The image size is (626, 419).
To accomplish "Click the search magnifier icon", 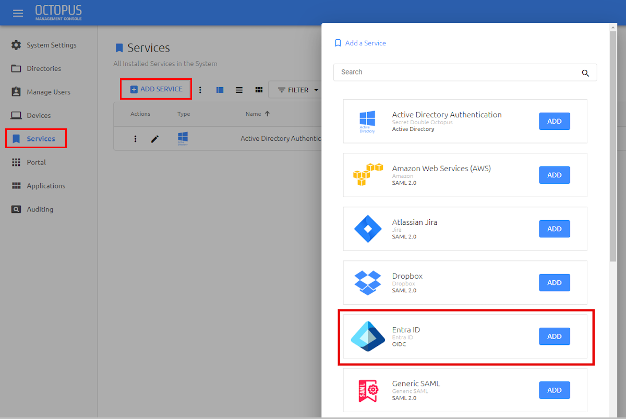I will (x=585, y=73).
